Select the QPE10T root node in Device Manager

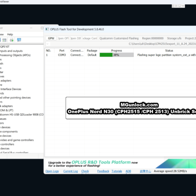pyautogui.click(x=5, y=47)
